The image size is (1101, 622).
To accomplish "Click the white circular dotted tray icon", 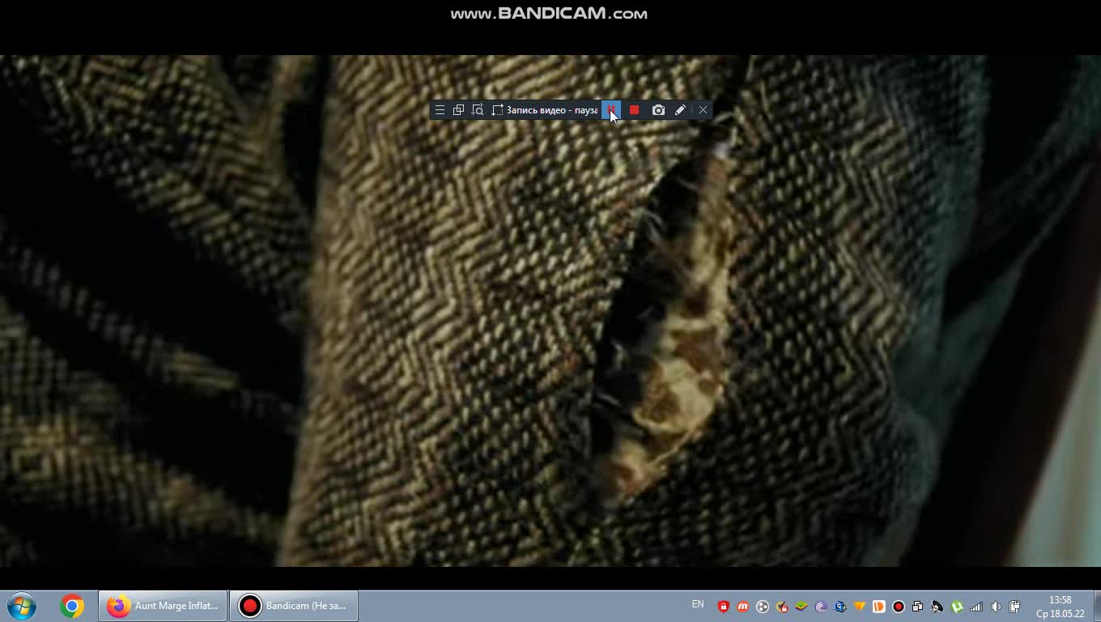I will tap(763, 607).
